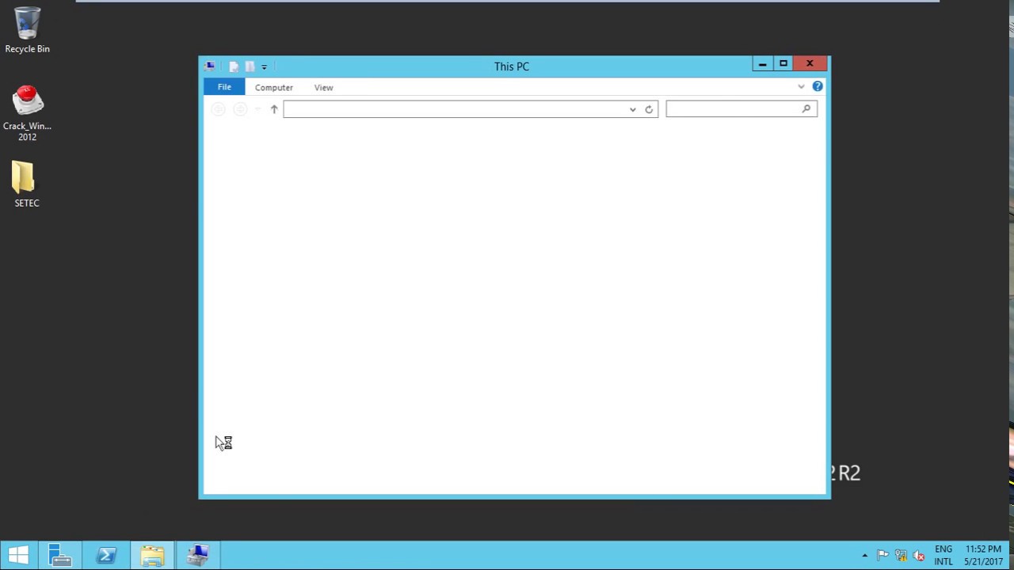Click the Back navigation arrow
1014x570 pixels.
coord(218,109)
